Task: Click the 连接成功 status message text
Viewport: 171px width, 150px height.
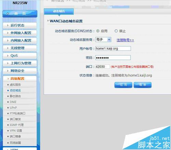Action: tap(124, 76)
